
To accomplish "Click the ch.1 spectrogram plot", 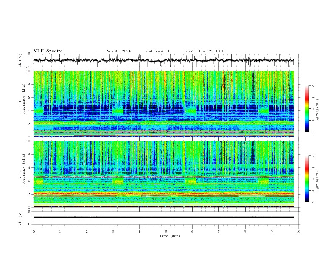I will coord(163,104).
